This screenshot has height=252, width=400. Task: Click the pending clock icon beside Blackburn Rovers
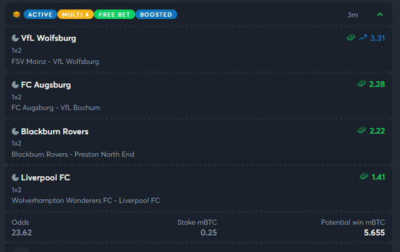click(15, 131)
